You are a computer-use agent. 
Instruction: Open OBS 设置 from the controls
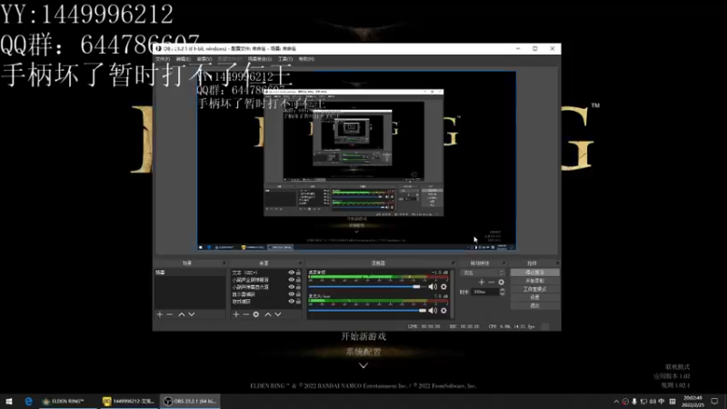[534, 297]
